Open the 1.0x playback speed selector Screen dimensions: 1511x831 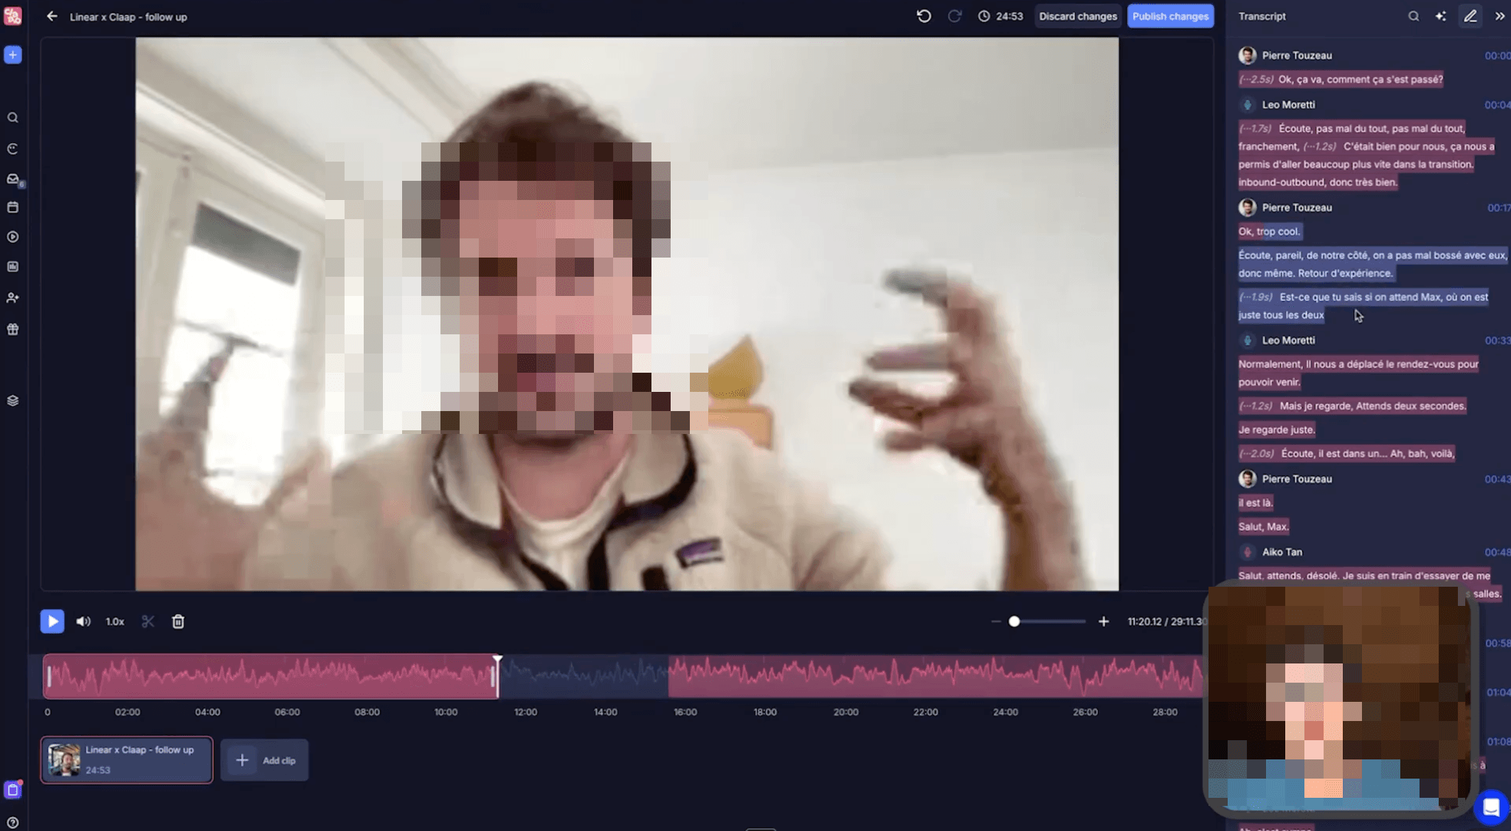(x=115, y=621)
